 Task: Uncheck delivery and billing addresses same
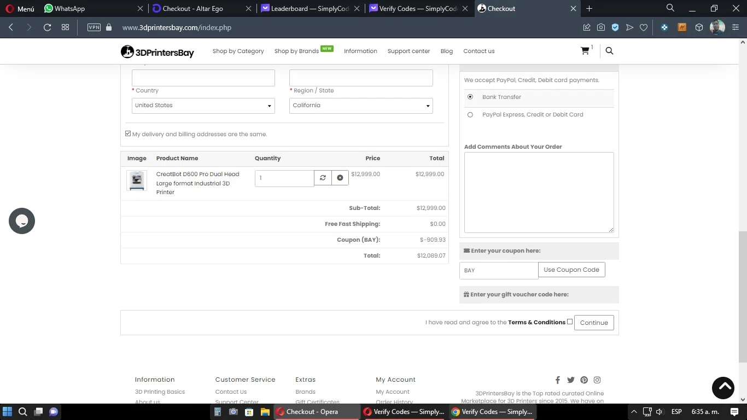coord(128,133)
